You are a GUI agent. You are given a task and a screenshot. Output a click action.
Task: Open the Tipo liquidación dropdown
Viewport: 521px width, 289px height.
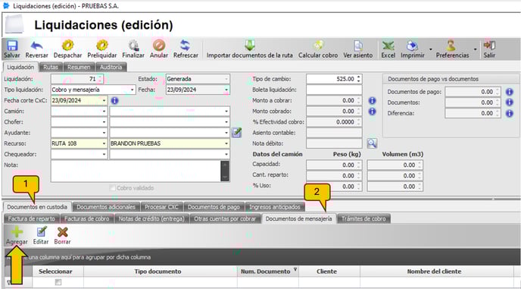pyautogui.click(x=133, y=90)
